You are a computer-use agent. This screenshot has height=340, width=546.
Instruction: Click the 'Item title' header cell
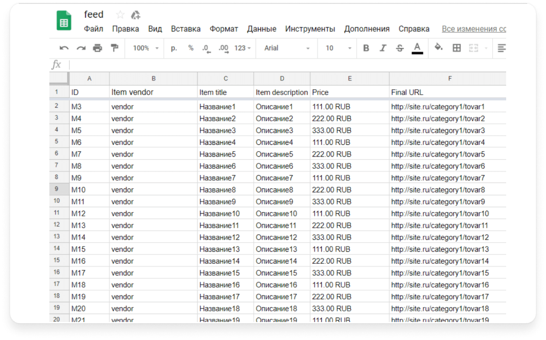(x=226, y=92)
